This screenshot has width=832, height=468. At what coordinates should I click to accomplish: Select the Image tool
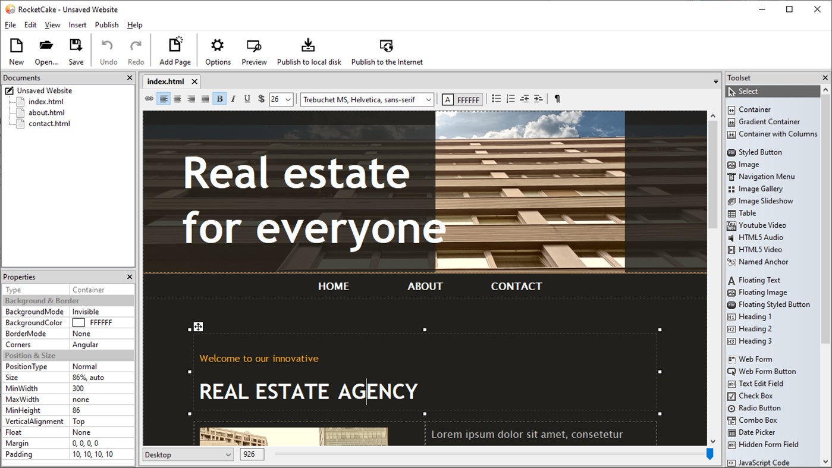click(x=748, y=164)
